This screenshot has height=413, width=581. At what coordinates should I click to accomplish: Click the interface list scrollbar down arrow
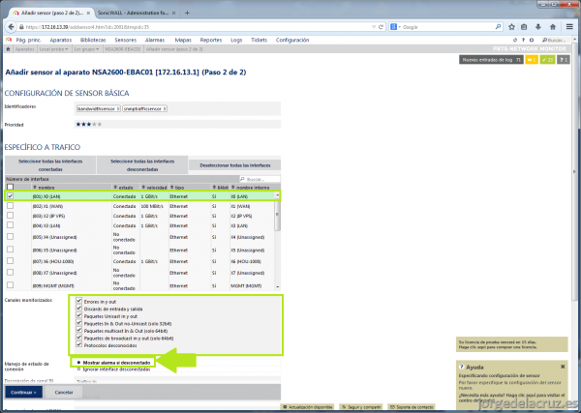[x=278, y=287]
